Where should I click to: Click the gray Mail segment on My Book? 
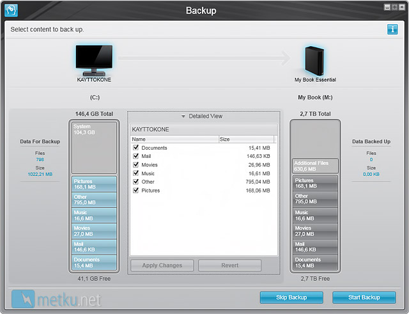(315, 247)
